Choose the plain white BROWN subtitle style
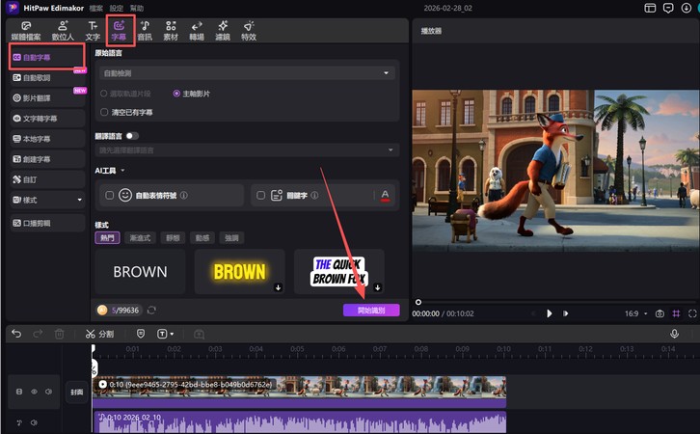 click(x=140, y=271)
